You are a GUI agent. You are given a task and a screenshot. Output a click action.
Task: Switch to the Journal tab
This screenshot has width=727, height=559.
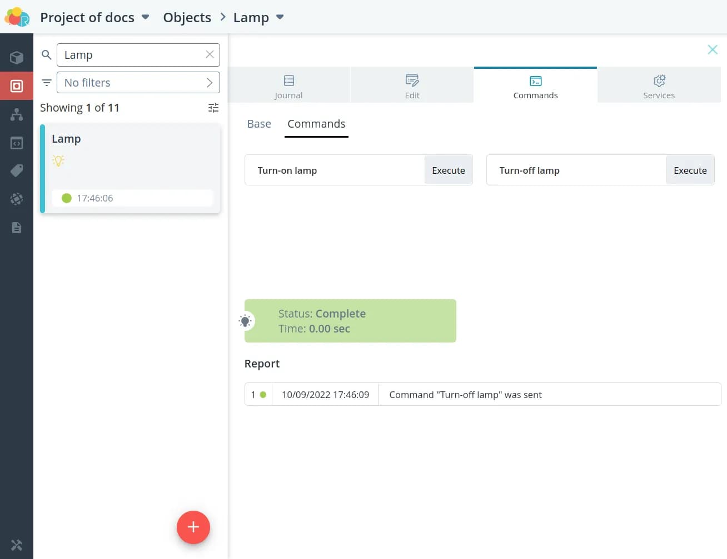288,85
